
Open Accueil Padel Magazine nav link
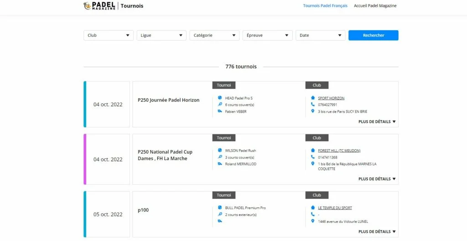coord(375,6)
